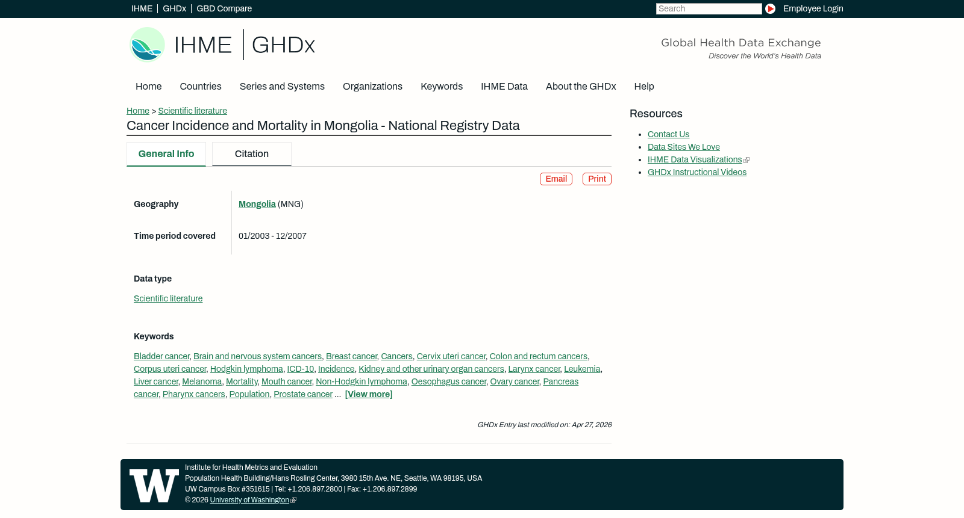The image size is (964, 518).
Task: Open the Prostate cancer keyword
Action: tap(303, 394)
